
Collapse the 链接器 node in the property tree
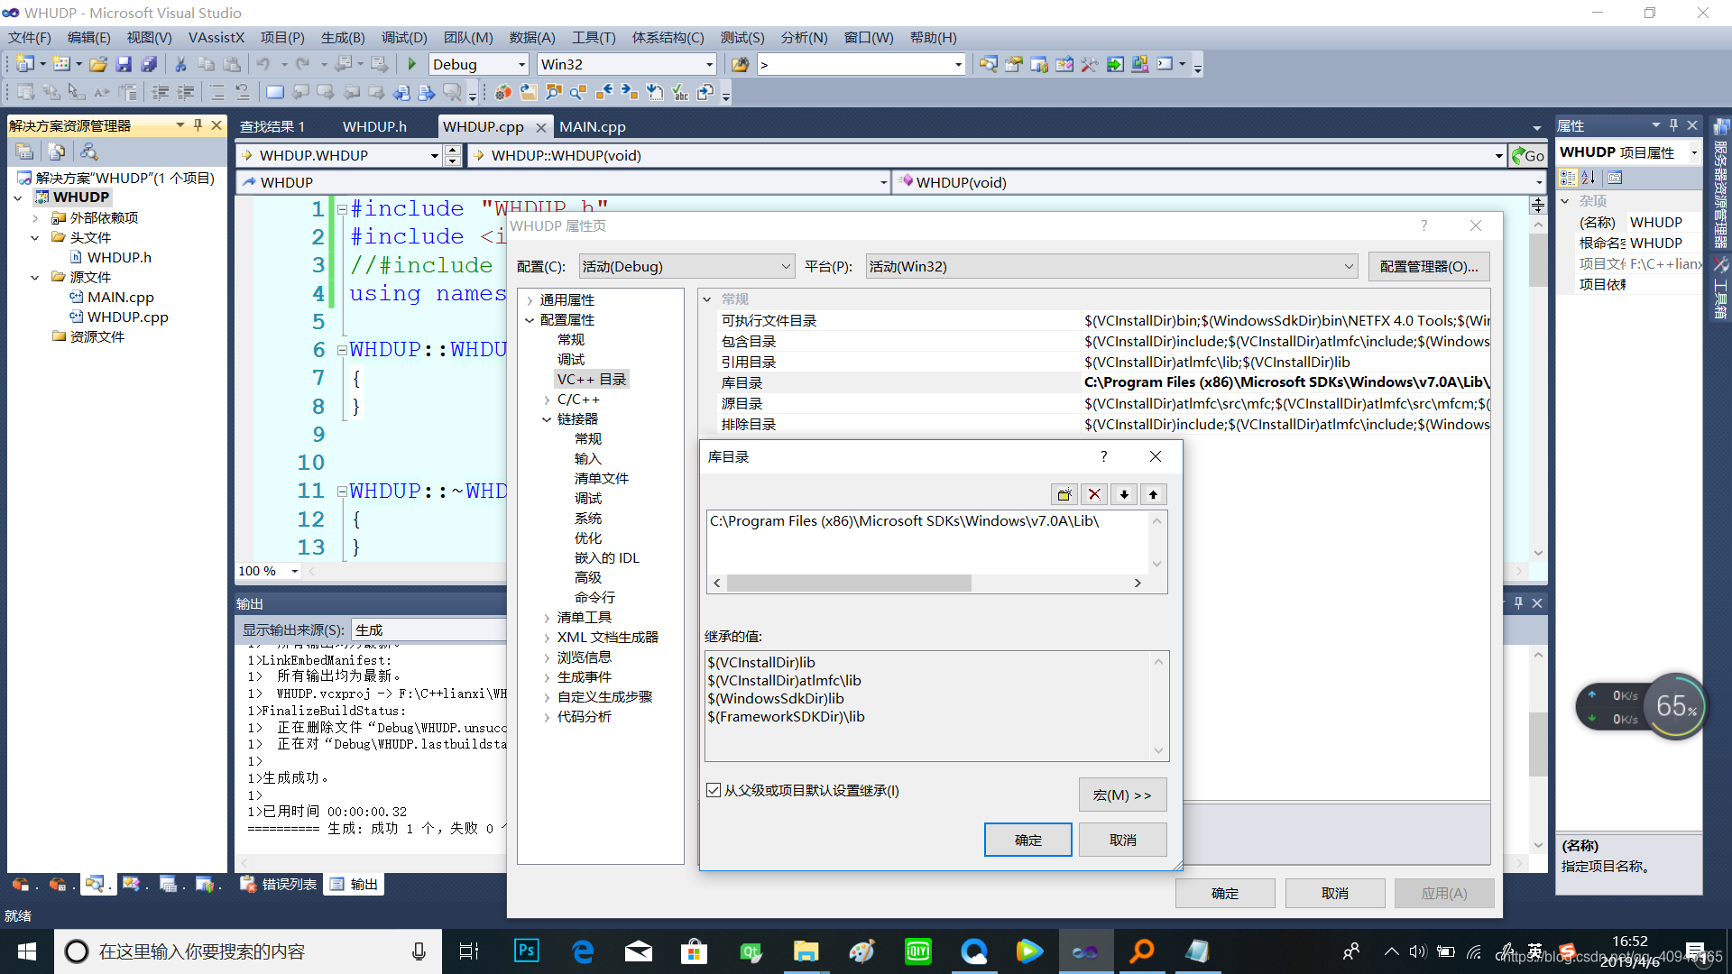click(x=547, y=419)
